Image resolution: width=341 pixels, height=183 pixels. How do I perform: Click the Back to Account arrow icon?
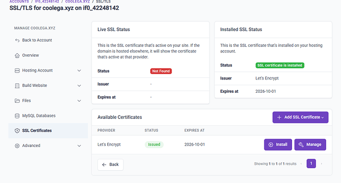pos(17,40)
